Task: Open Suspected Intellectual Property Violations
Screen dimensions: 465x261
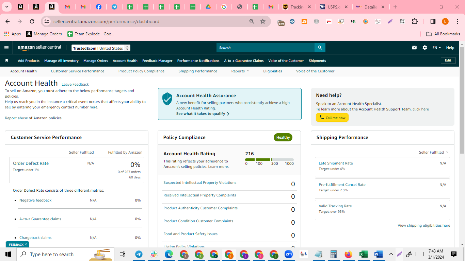Action: pyautogui.click(x=200, y=182)
